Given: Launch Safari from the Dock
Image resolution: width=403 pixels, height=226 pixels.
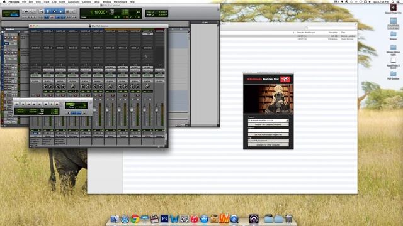Looking at the screenshot, I should coord(125,219).
